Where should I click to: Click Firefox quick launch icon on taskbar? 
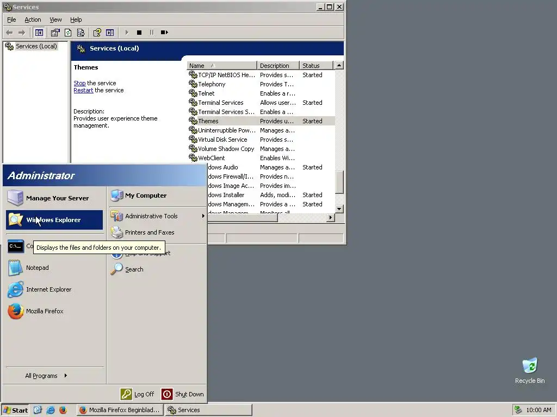click(63, 410)
